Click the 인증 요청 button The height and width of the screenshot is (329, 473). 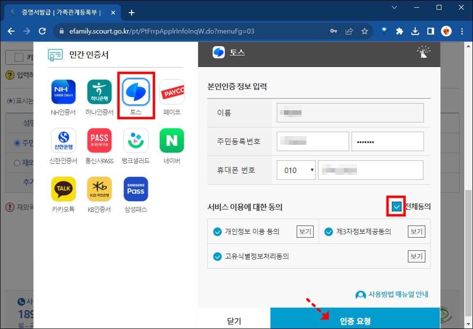(x=355, y=320)
